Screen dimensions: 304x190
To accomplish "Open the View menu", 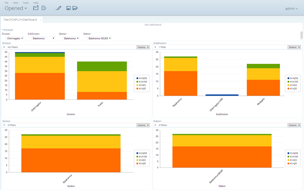I will pos(15,3).
